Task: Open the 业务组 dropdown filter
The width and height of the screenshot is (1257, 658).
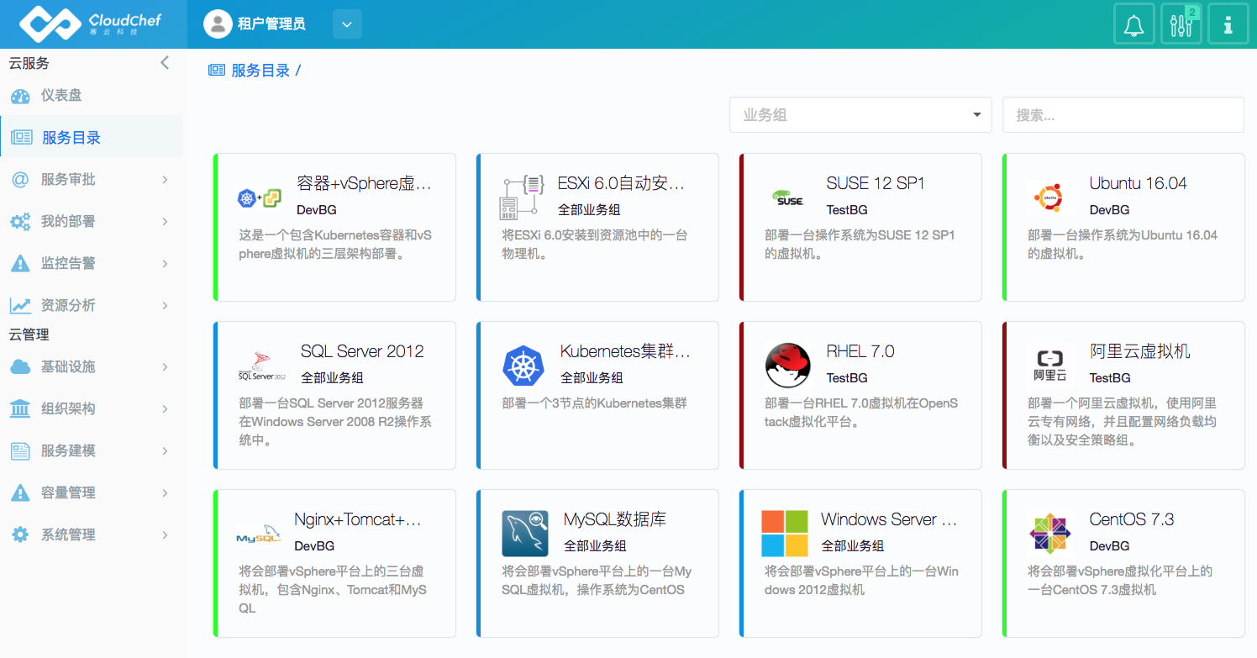Action: [860, 115]
